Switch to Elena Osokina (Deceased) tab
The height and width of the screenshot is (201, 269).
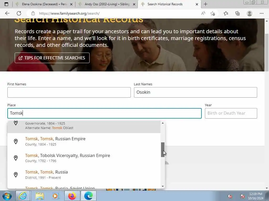click(44, 4)
